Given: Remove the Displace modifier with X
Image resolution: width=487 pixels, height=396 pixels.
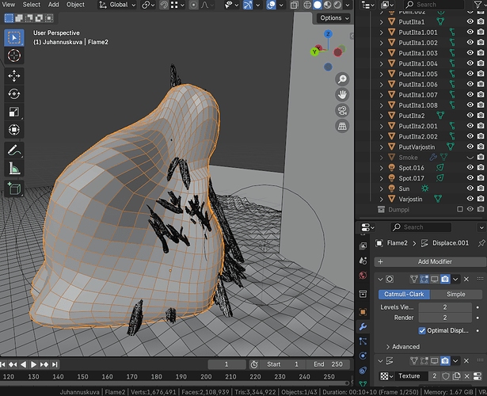Looking at the screenshot, I should pyautogui.click(x=466, y=360).
